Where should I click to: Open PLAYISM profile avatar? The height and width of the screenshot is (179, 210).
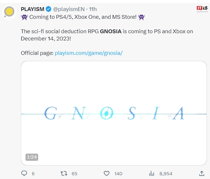(x=9, y=13)
